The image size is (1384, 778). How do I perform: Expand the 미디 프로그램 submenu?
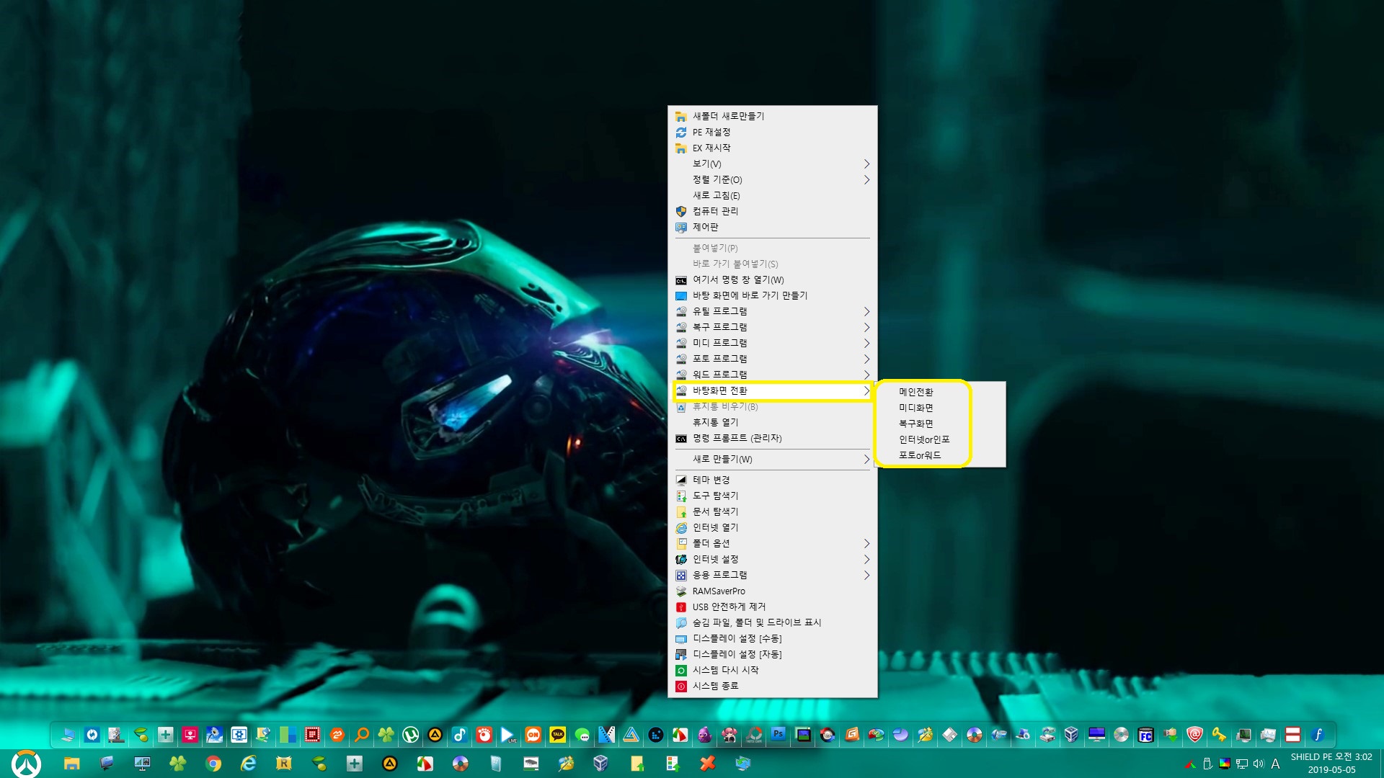click(x=773, y=343)
